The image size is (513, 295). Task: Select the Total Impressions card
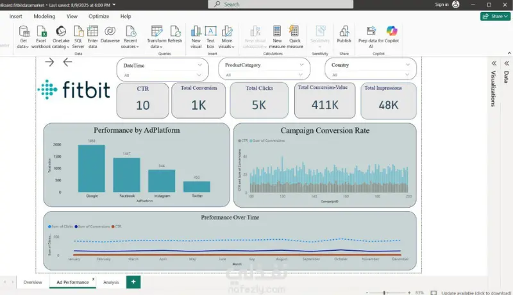point(389,101)
